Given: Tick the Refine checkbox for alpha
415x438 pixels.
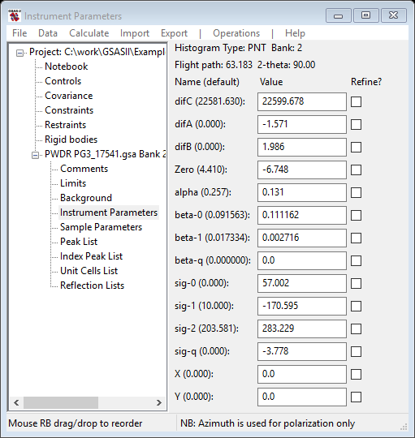Looking at the screenshot, I should pyautogui.click(x=356, y=192).
